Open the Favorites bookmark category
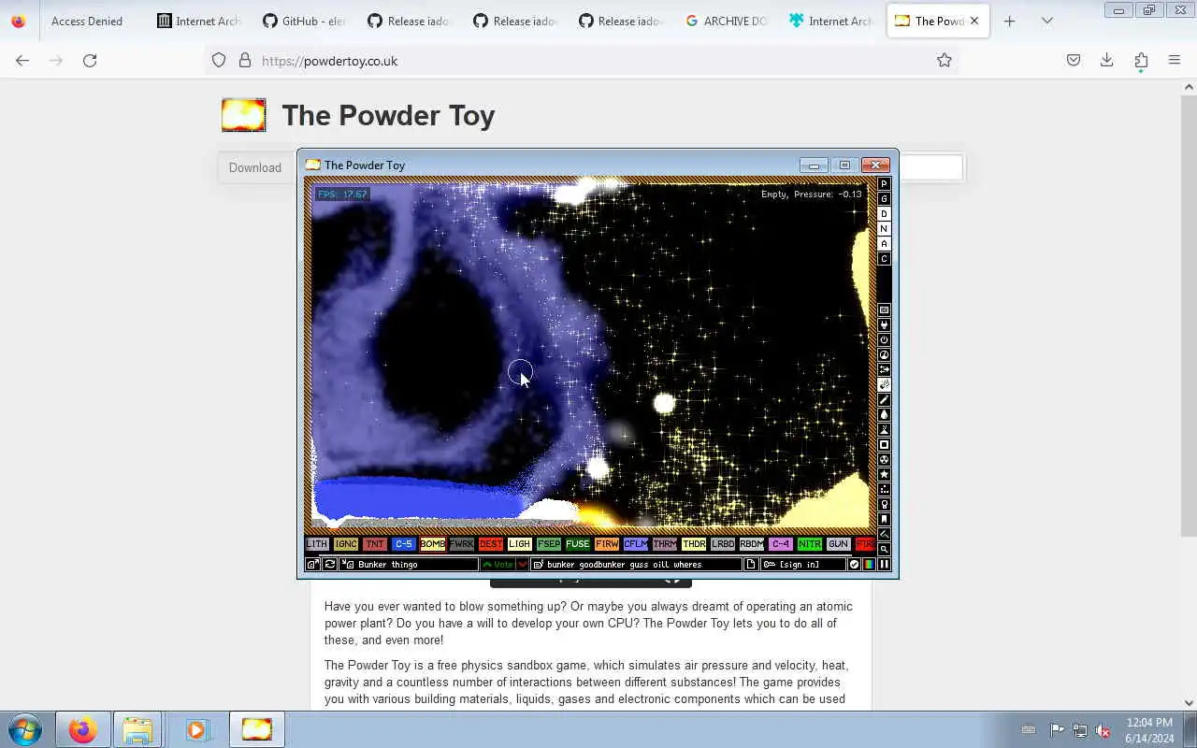The image size is (1197, 748). point(884,519)
